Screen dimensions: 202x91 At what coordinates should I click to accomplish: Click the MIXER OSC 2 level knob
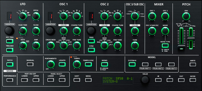165,16
